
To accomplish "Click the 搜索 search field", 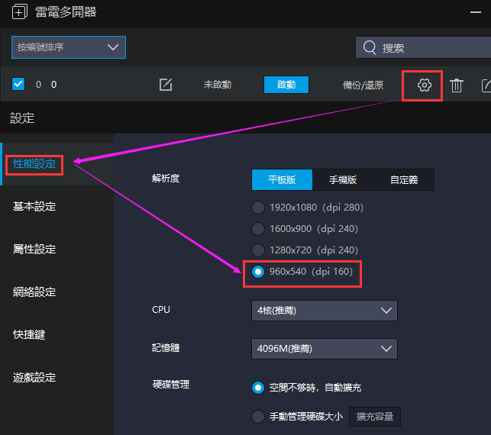I will [423, 47].
